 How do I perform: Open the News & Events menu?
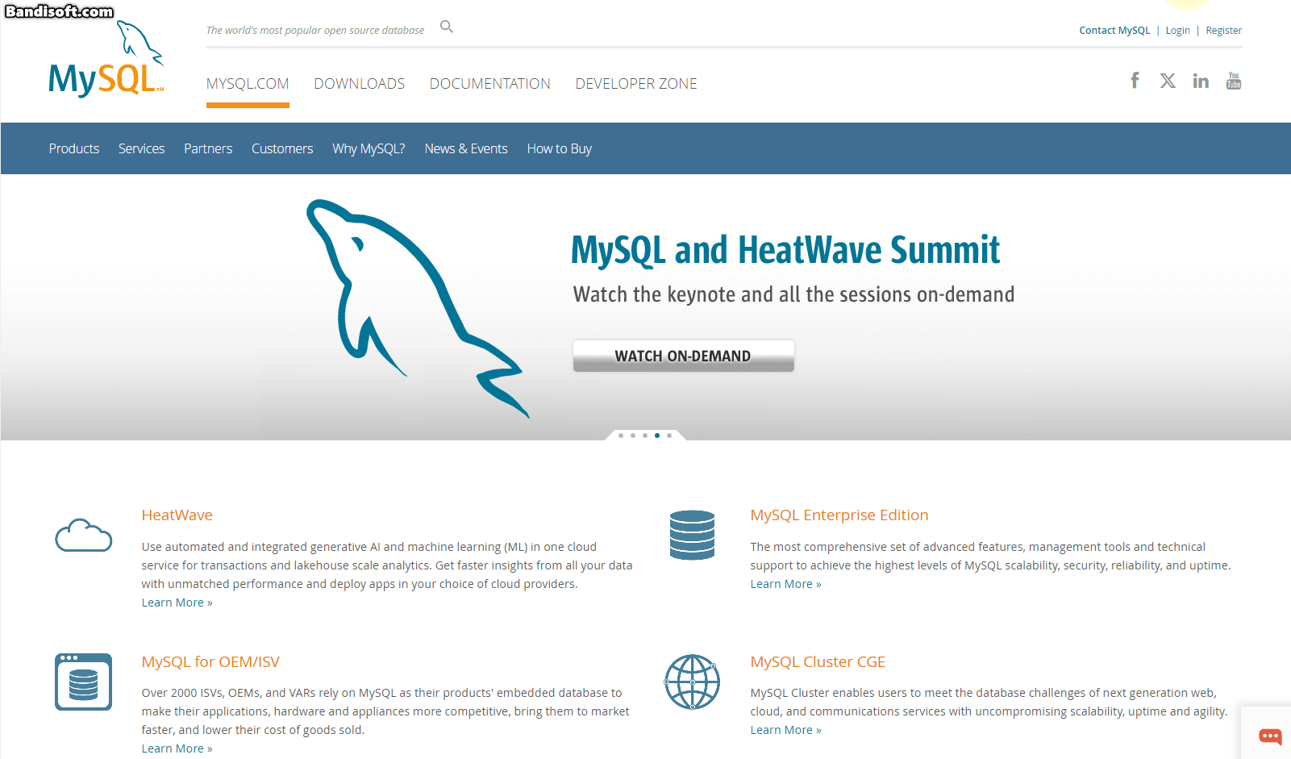[x=466, y=148]
